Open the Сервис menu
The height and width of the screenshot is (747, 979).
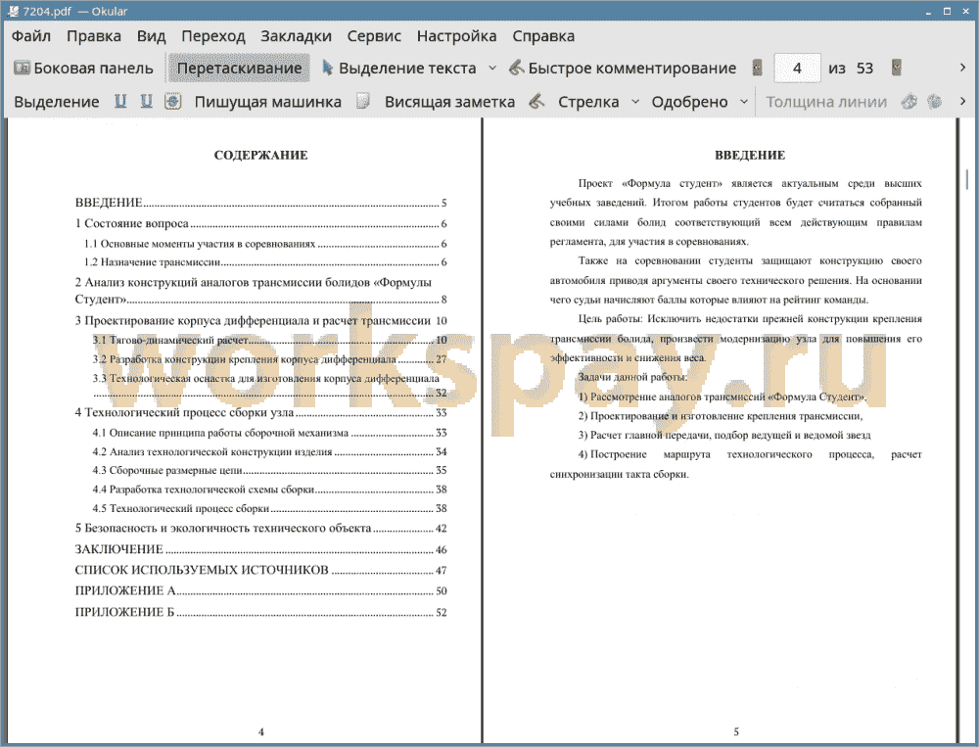pos(374,36)
